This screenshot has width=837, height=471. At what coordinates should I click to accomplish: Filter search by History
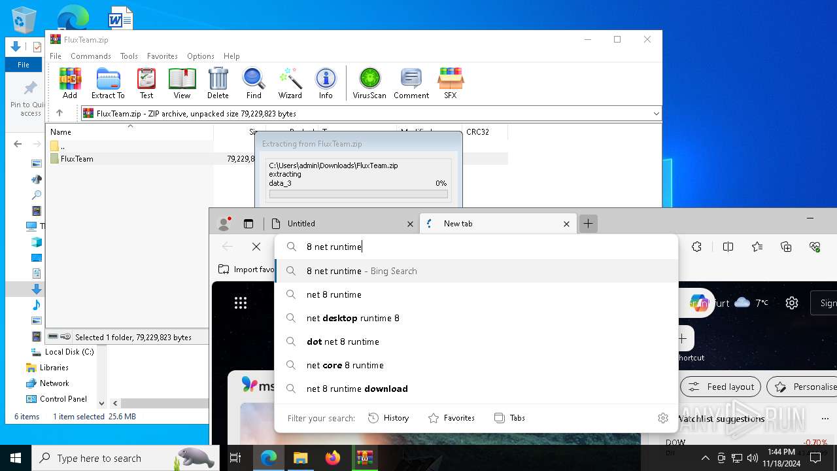coord(388,418)
